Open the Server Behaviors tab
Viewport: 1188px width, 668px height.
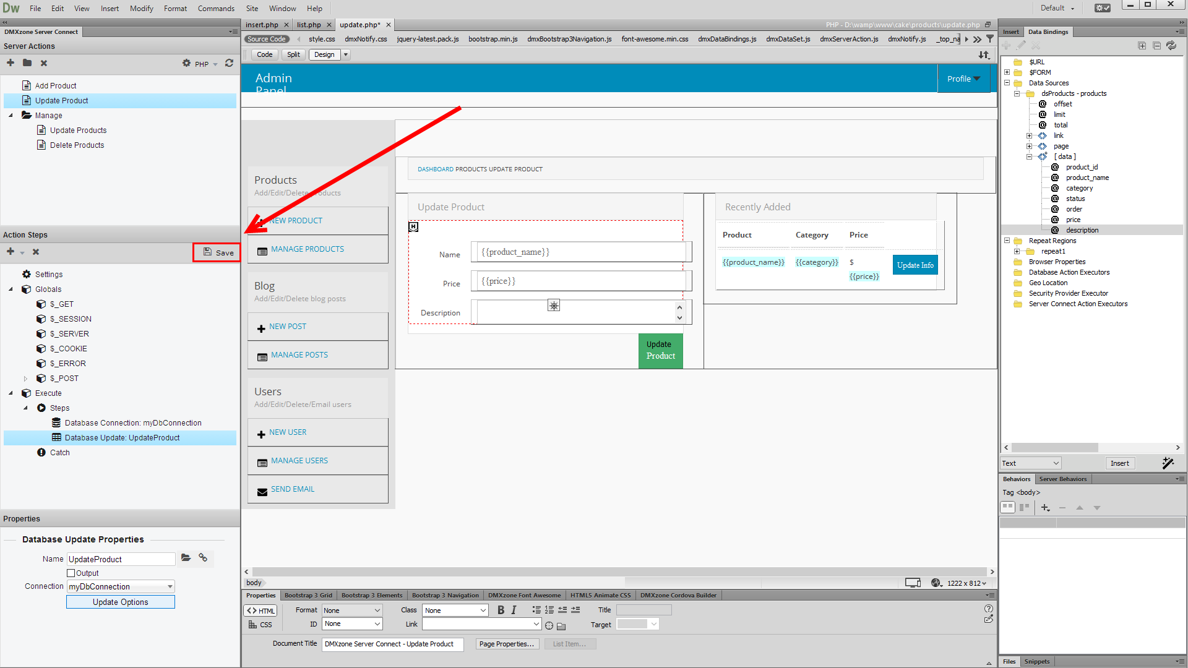(x=1062, y=479)
